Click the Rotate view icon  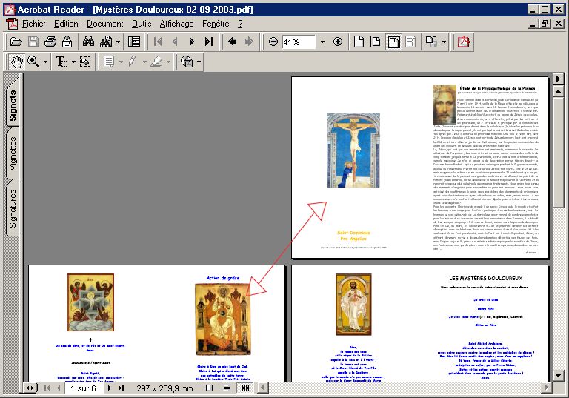[431, 42]
